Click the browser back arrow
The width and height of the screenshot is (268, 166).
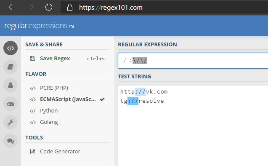[12, 7]
